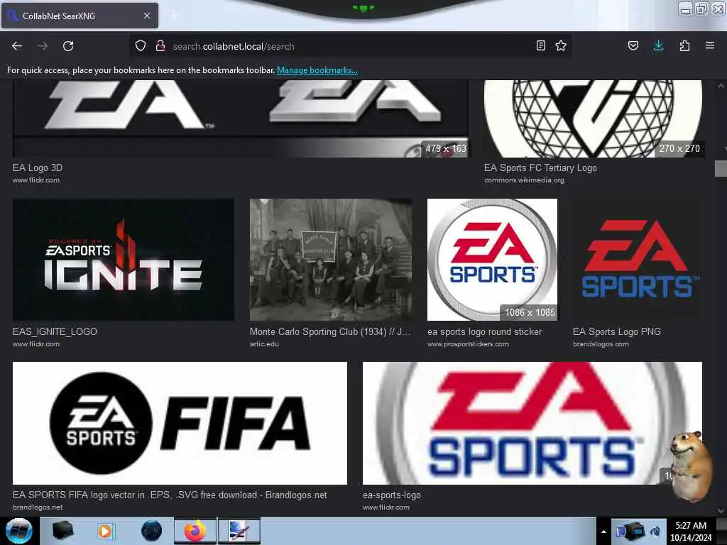Viewport: 727px width, 545px height.
Task: Open the EAS_IGNITE_LOGO thumbnail
Action: click(124, 260)
